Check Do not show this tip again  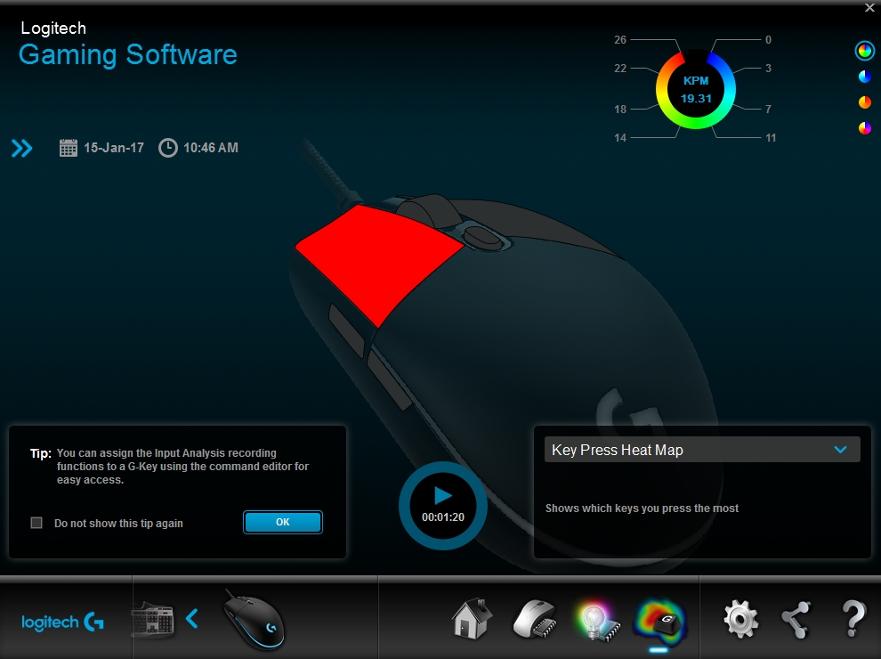coord(36,523)
